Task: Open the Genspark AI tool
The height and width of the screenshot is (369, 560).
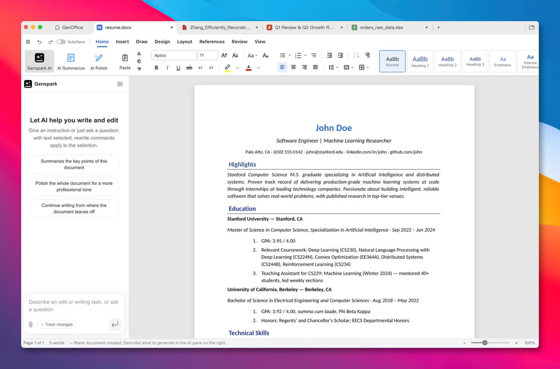Action: pyautogui.click(x=39, y=61)
